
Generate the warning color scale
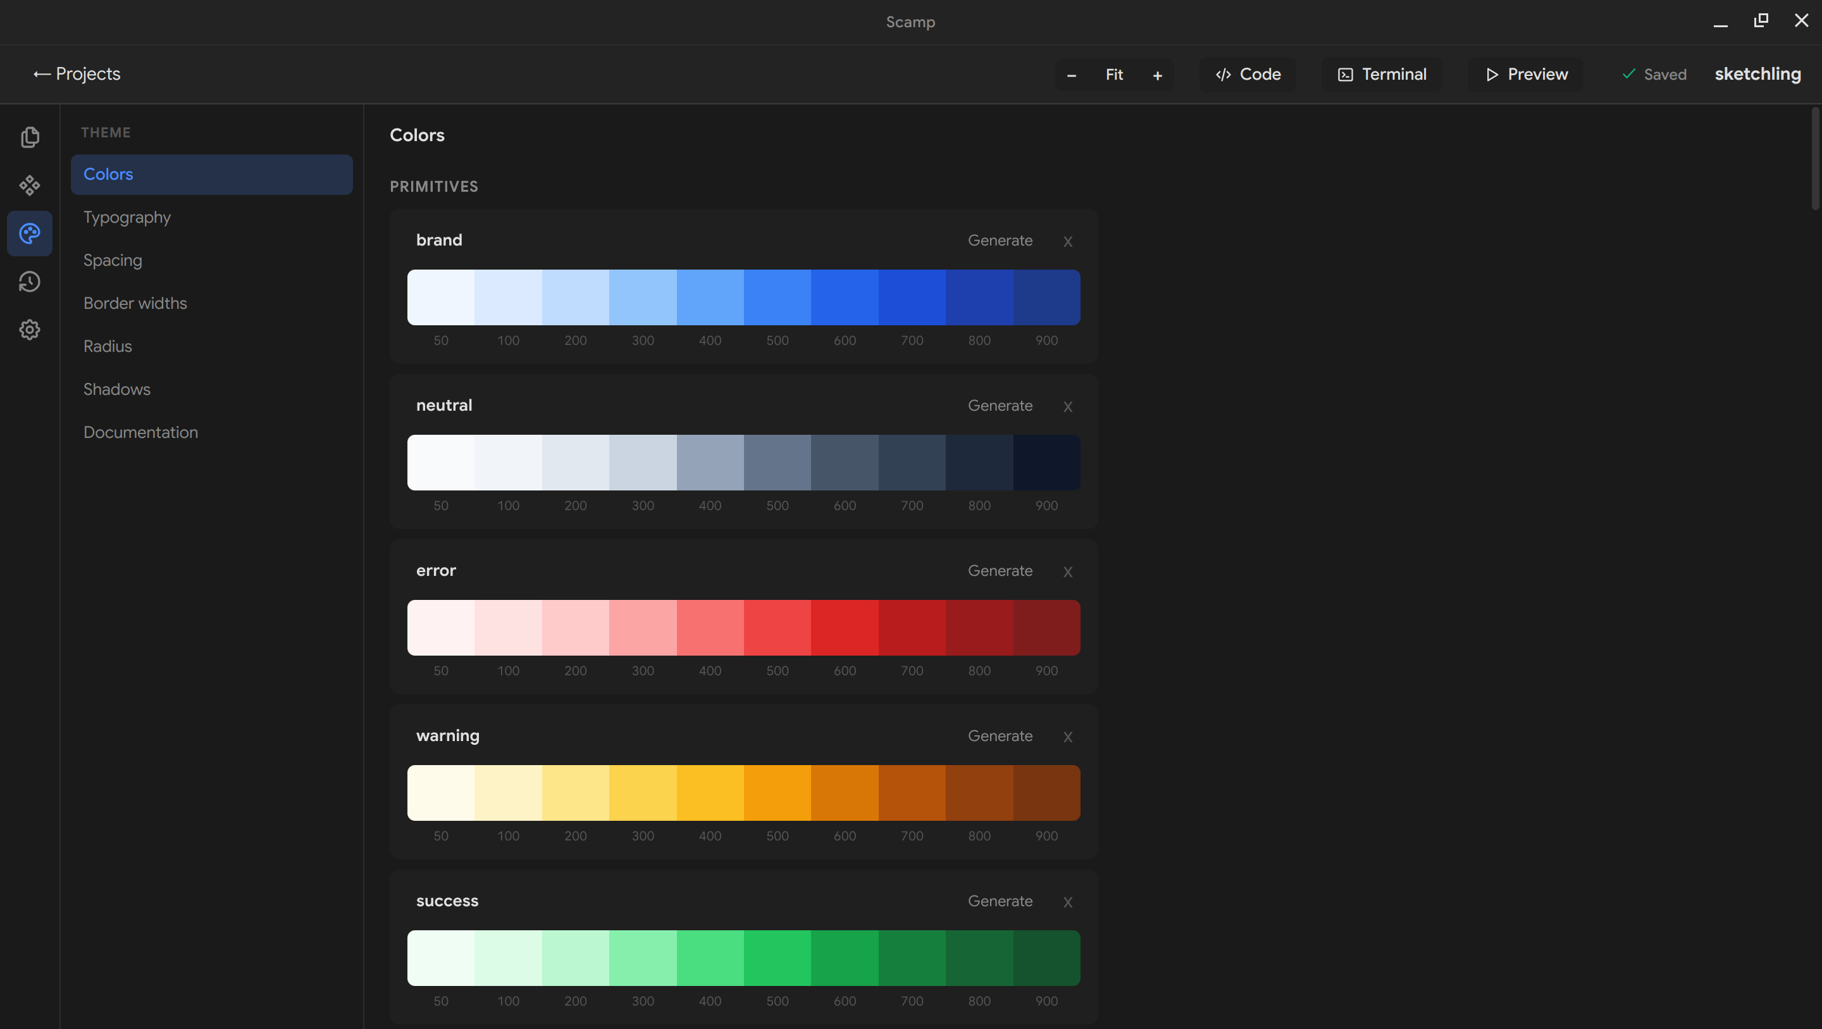tap(1000, 736)
